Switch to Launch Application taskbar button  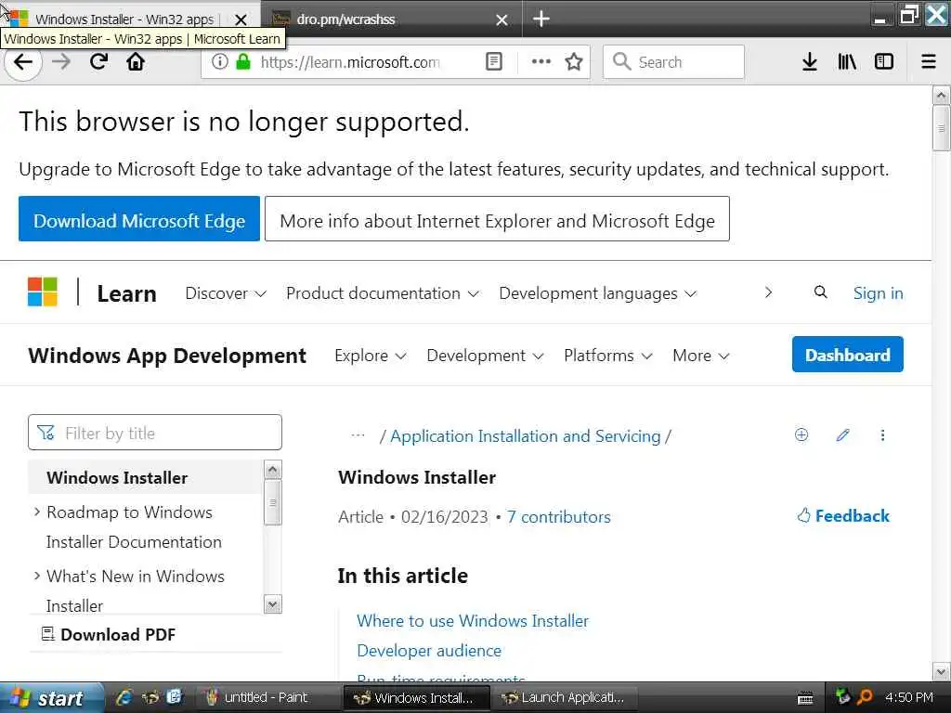tap(565, 697)
